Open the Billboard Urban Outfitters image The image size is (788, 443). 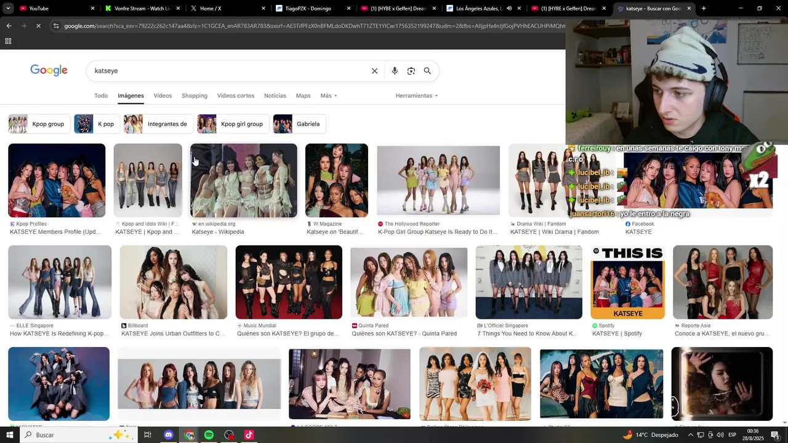tap(174, 282)
